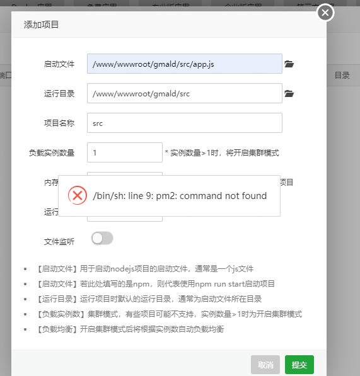Click the 【负载实例数】 help note
Image resolution: width=360 pixels, height=376 pixels.
click(x=169, y=314)
